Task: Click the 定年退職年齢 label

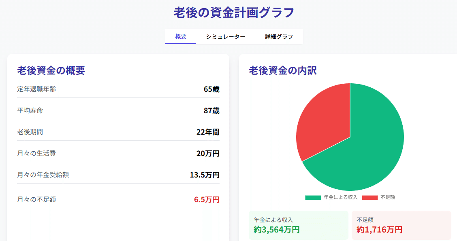Action: (36, 89)
